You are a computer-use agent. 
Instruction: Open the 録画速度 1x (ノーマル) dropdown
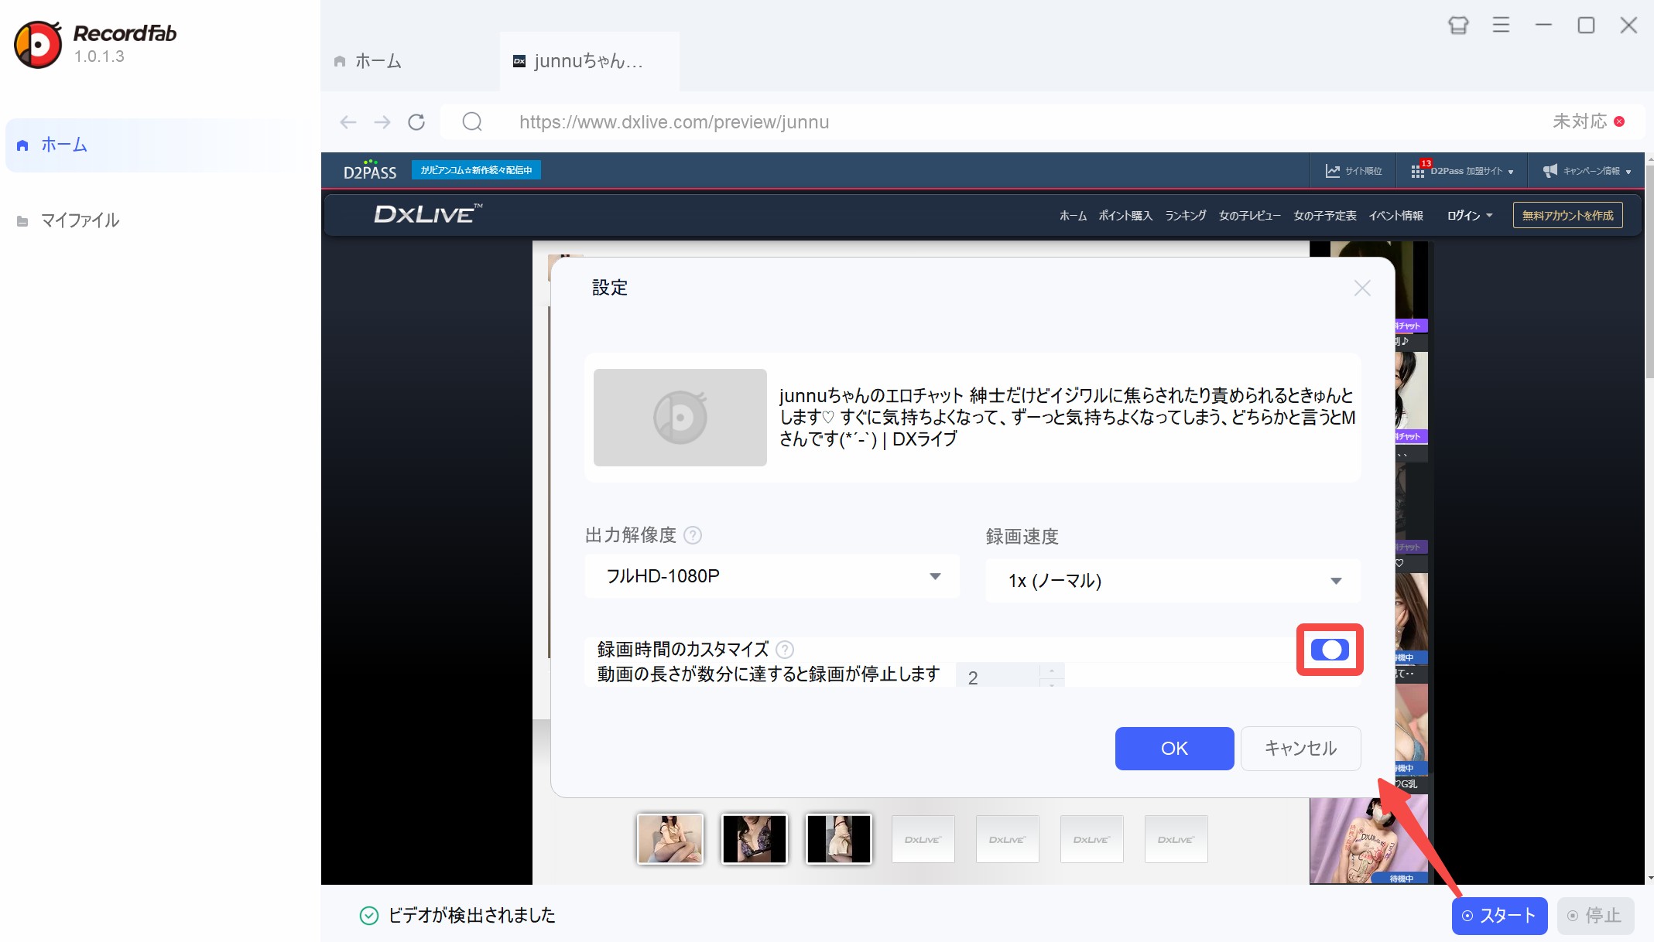click(x=1173, y=581)
